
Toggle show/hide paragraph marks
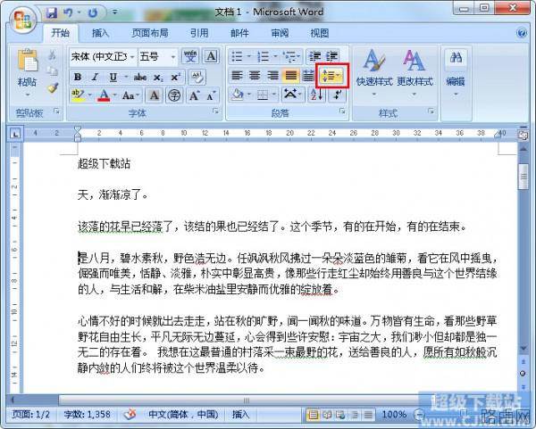337,95
